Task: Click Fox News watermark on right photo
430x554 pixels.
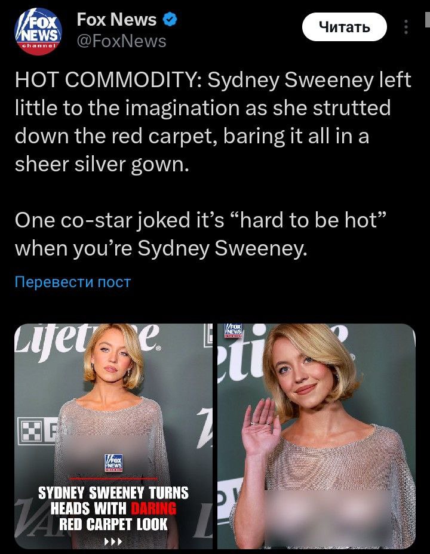Action: (x=234, y=330)
